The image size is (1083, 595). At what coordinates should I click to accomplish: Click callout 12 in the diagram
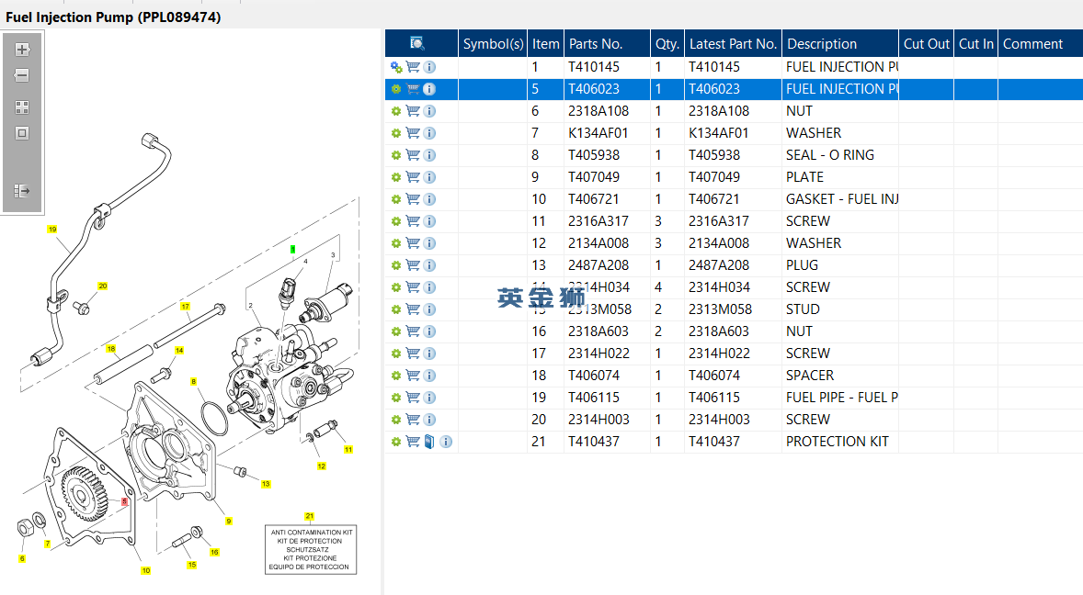(x=321, y=466)
